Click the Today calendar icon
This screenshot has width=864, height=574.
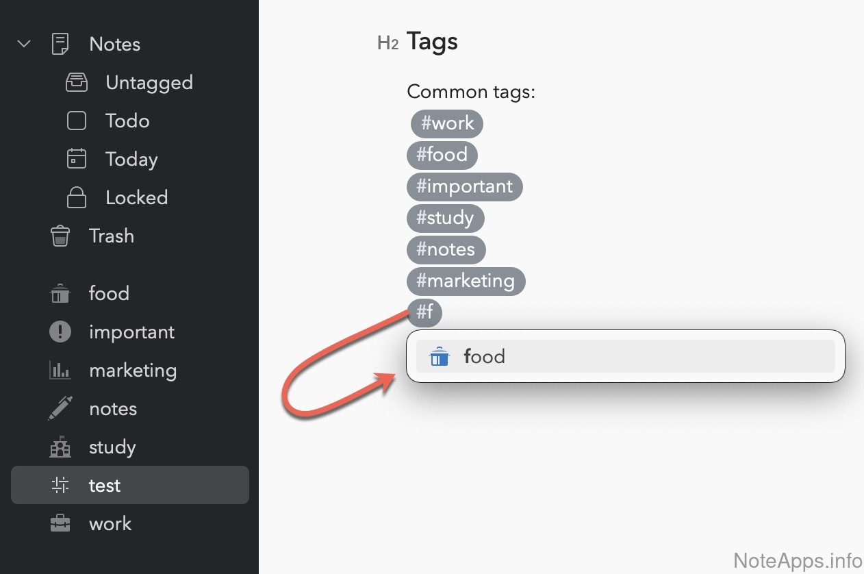pos(77,159)
